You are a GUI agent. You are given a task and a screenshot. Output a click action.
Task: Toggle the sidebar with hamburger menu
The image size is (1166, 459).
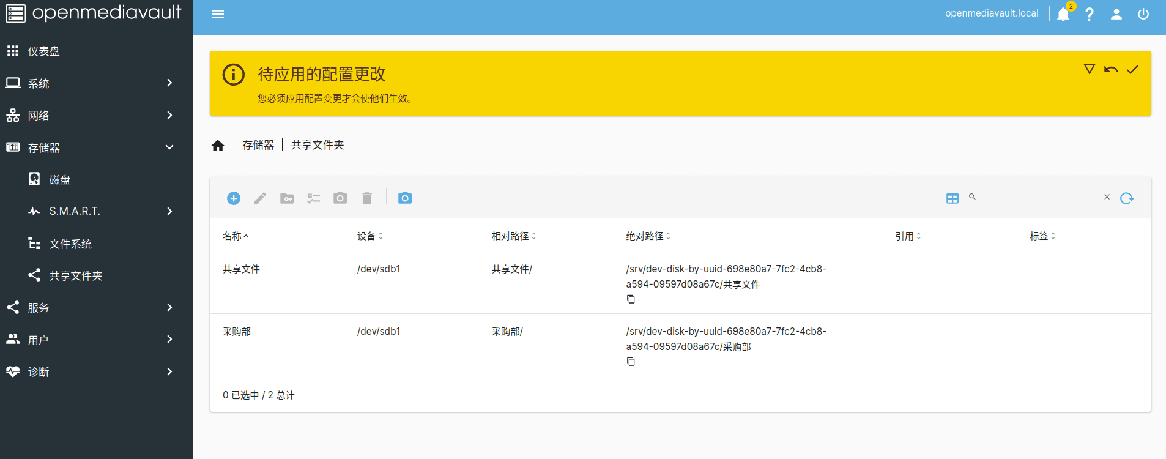[x=218, y=14]
